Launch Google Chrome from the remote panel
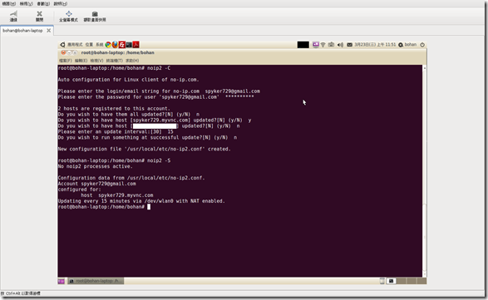 [x=108, y=45]
